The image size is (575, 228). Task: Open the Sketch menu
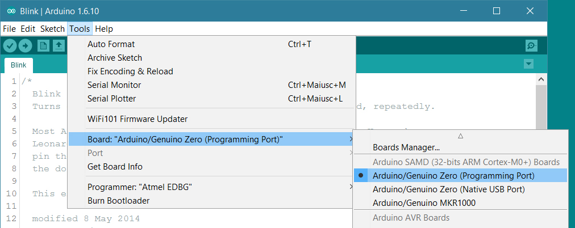pyautogui.click(x=52, y=29)
